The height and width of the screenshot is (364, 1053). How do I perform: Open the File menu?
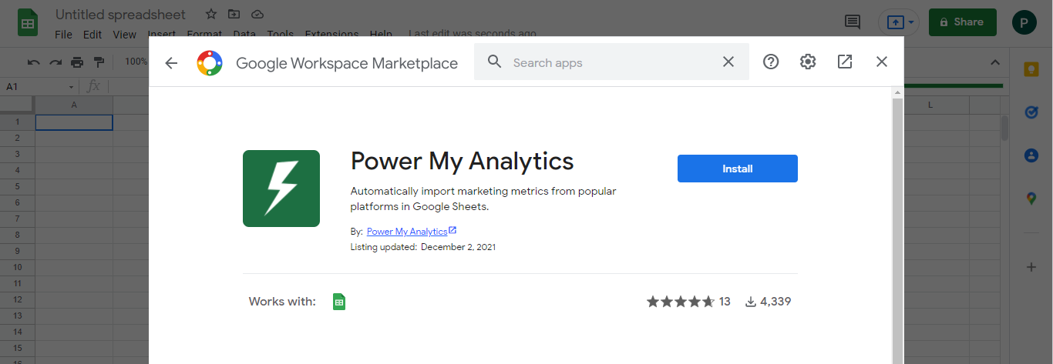click(63, 35)
